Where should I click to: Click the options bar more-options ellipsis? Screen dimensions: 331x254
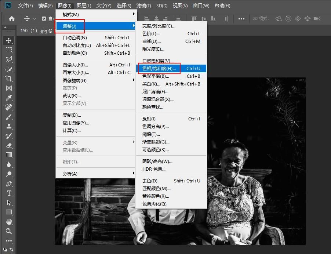click(241, 19)
